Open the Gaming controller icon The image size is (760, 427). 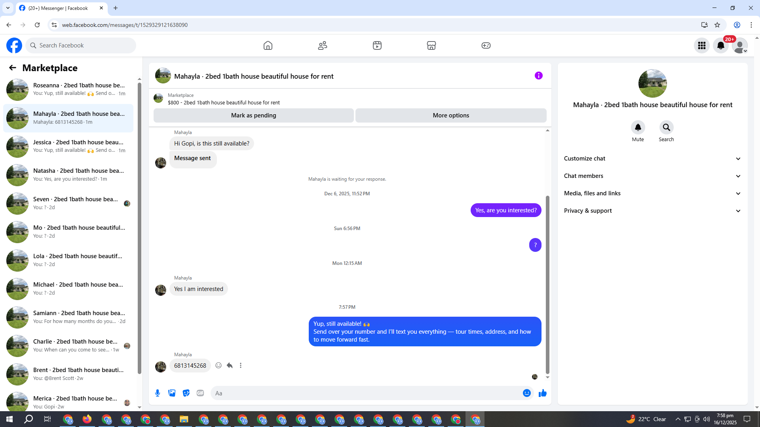pyautogui.click(x=486, y=45)
